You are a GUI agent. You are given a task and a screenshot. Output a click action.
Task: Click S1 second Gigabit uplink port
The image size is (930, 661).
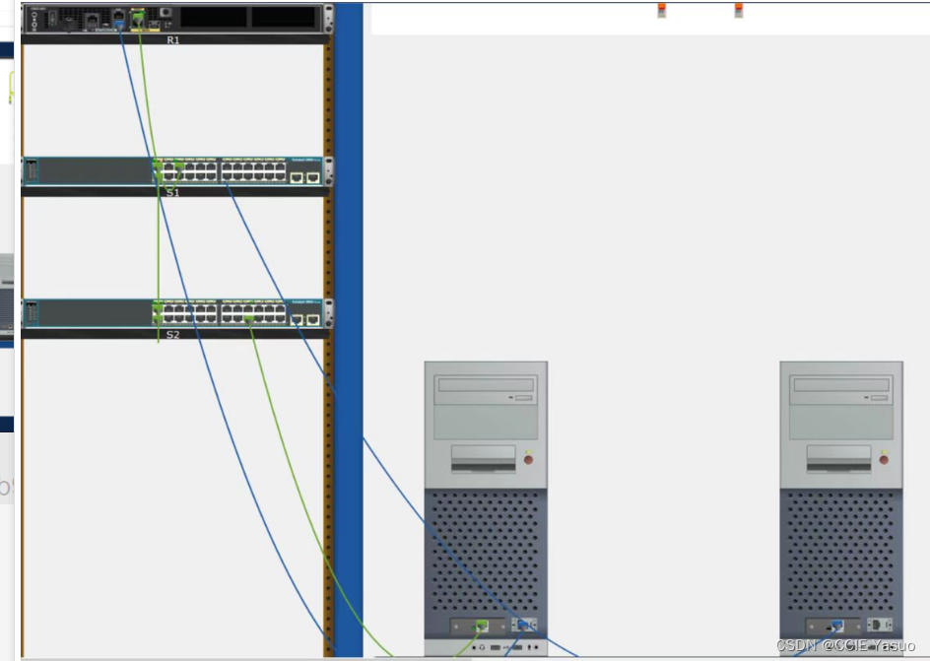tap(312, 177)
